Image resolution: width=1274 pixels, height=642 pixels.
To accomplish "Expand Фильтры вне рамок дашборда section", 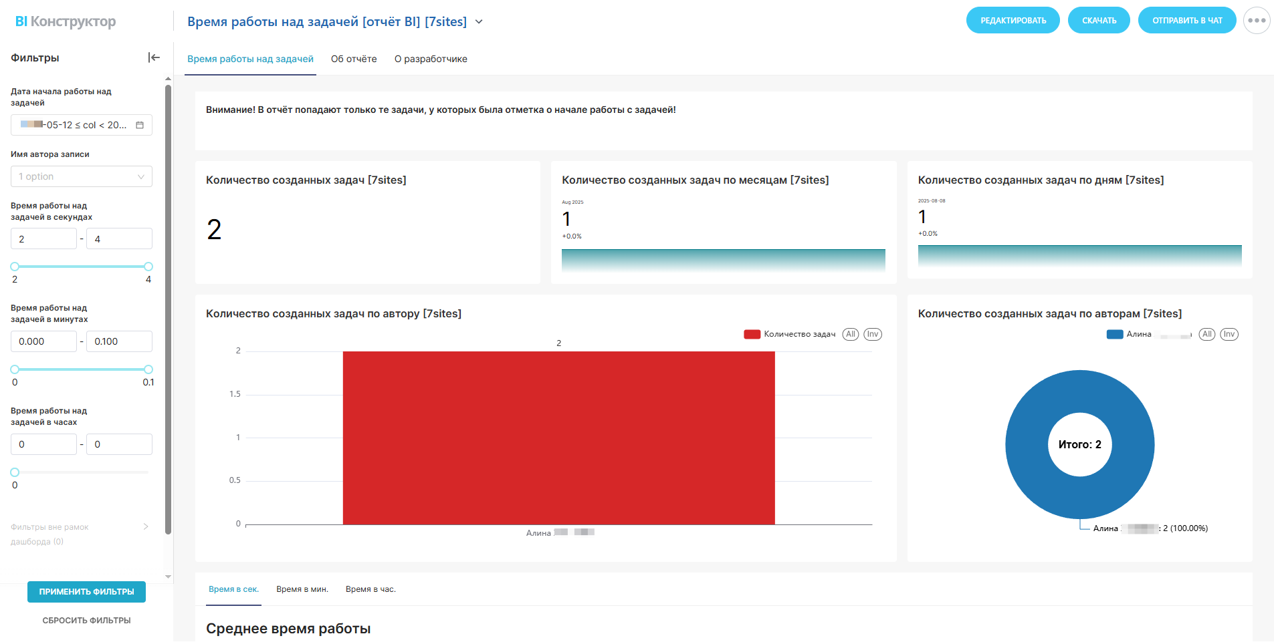I will [x=146, y=527].
